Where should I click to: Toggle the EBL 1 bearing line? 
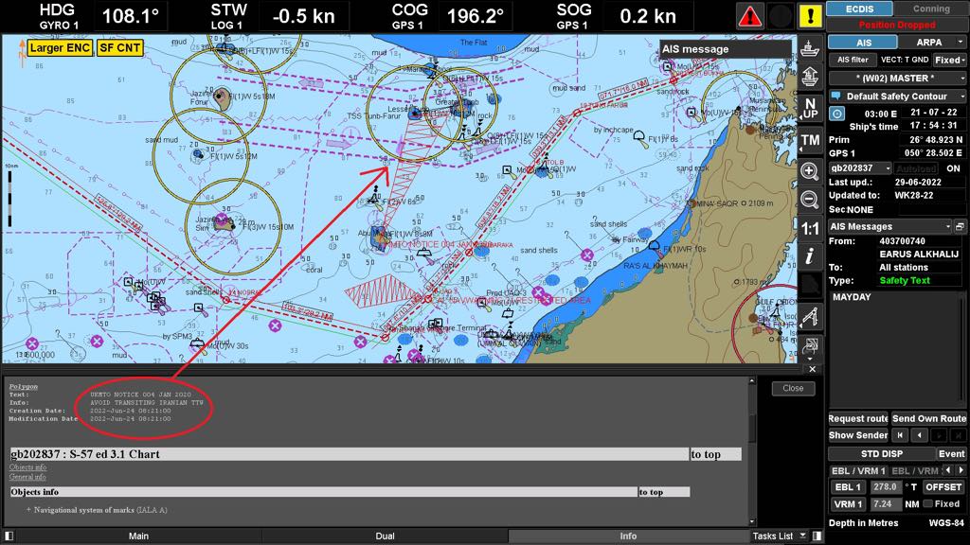pyautogui.click(x=847, y=487)
